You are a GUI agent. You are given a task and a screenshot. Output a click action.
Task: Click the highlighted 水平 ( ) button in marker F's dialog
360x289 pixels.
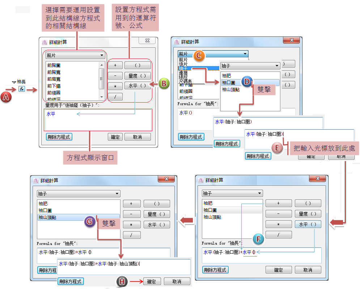pyautogui.click(x=308, y=224)
